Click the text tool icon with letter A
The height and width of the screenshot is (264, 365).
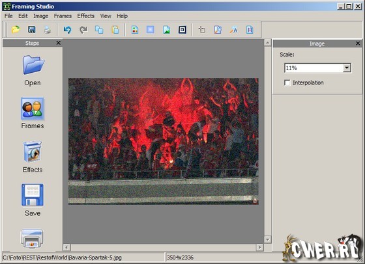pos(234,30)
